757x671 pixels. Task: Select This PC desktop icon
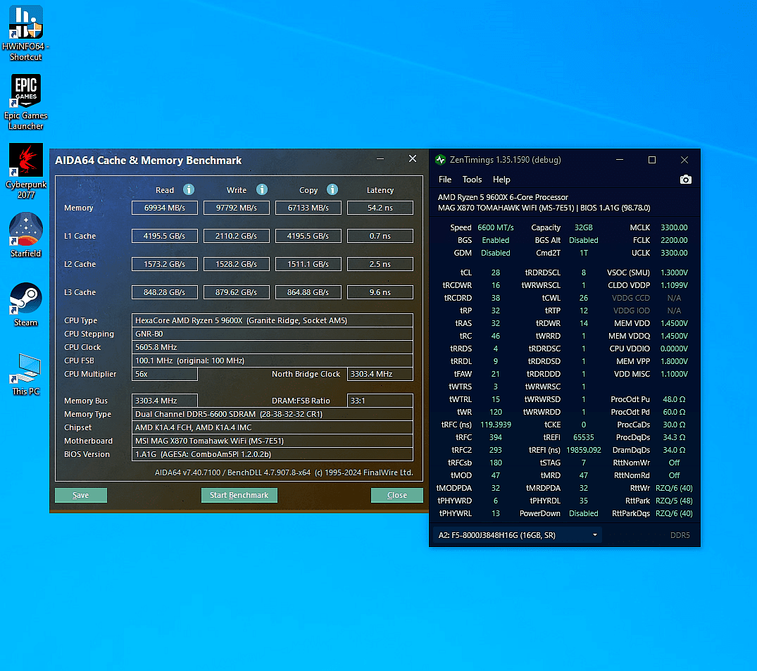click(x=25, y=373)
